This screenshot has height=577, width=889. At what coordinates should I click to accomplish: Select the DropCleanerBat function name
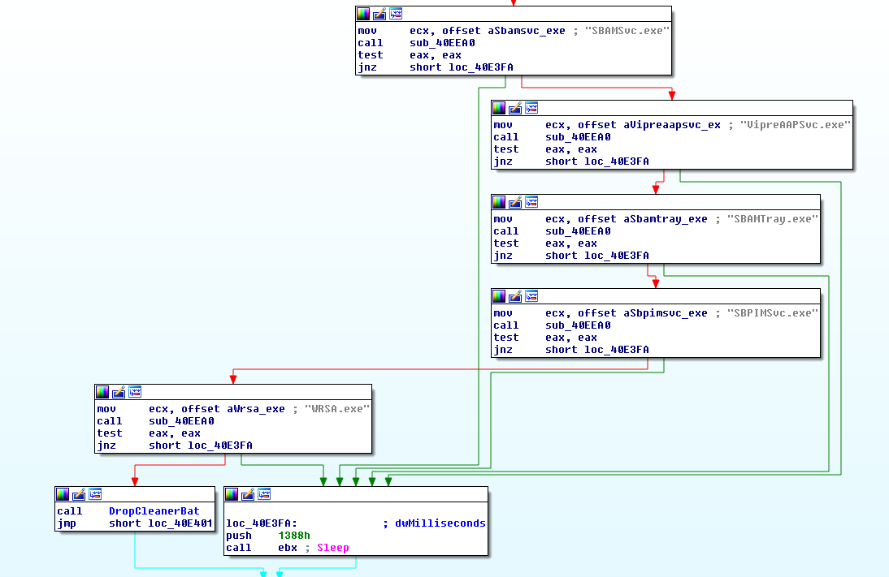click(x=154, y=510)
